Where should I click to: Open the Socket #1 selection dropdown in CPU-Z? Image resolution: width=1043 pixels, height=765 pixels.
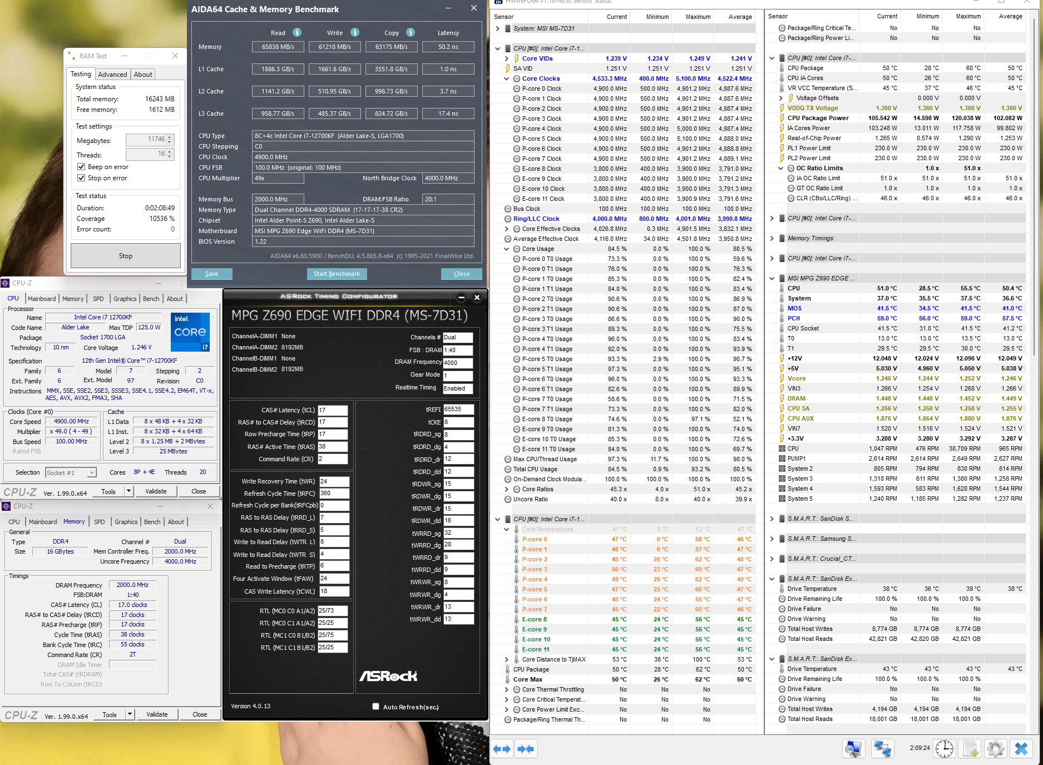point(71,472)
